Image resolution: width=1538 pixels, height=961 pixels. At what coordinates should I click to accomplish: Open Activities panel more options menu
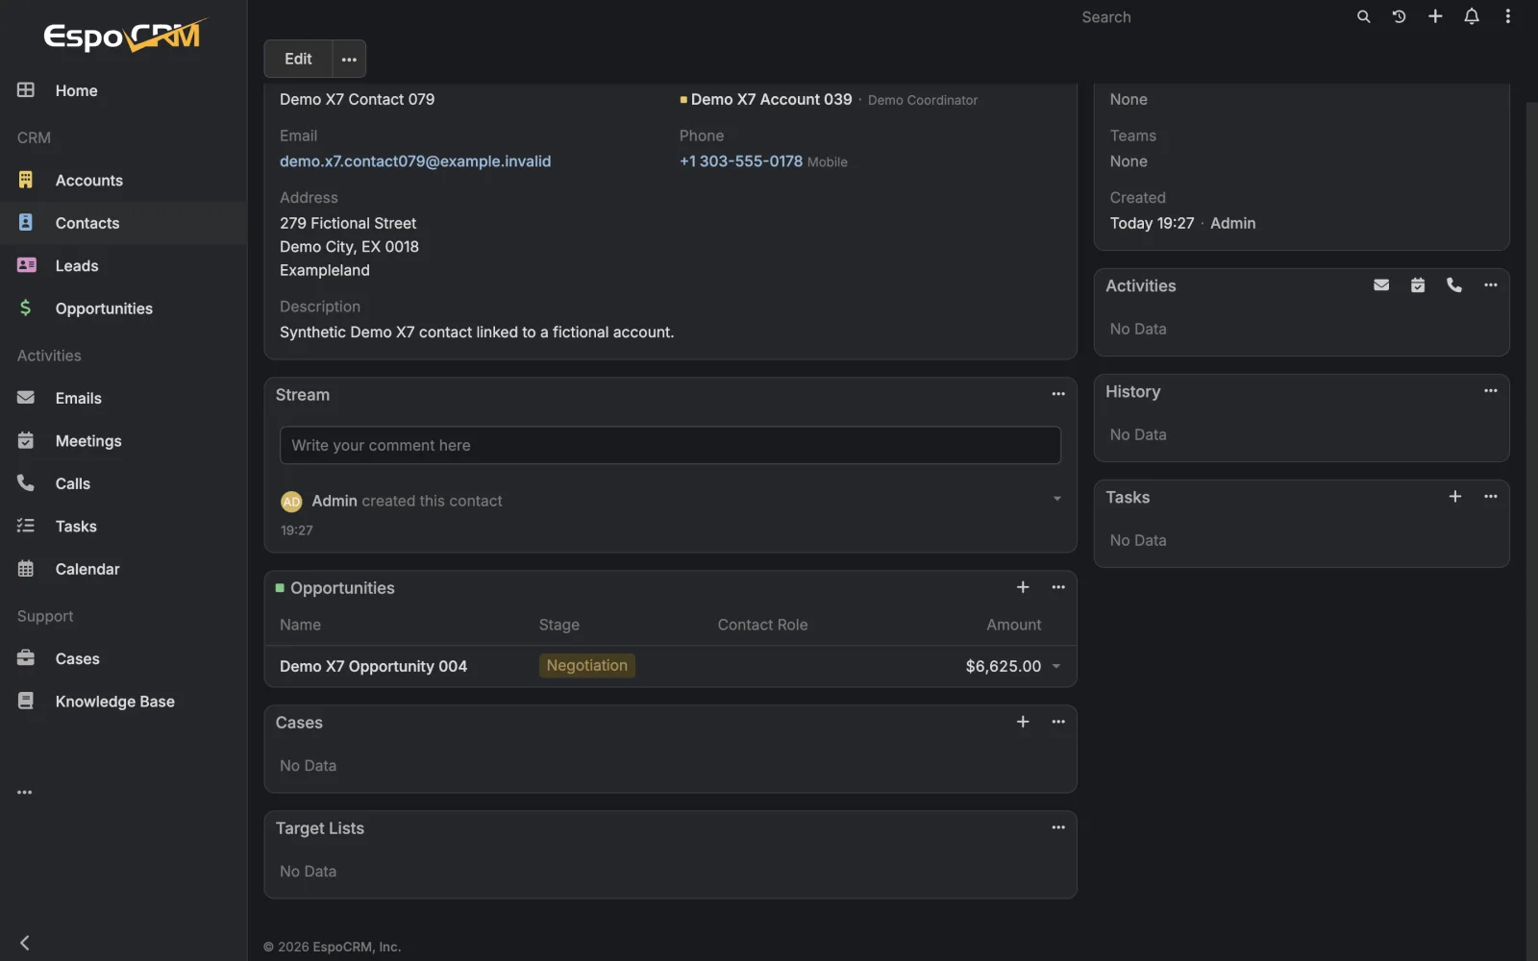[1491, 285]
